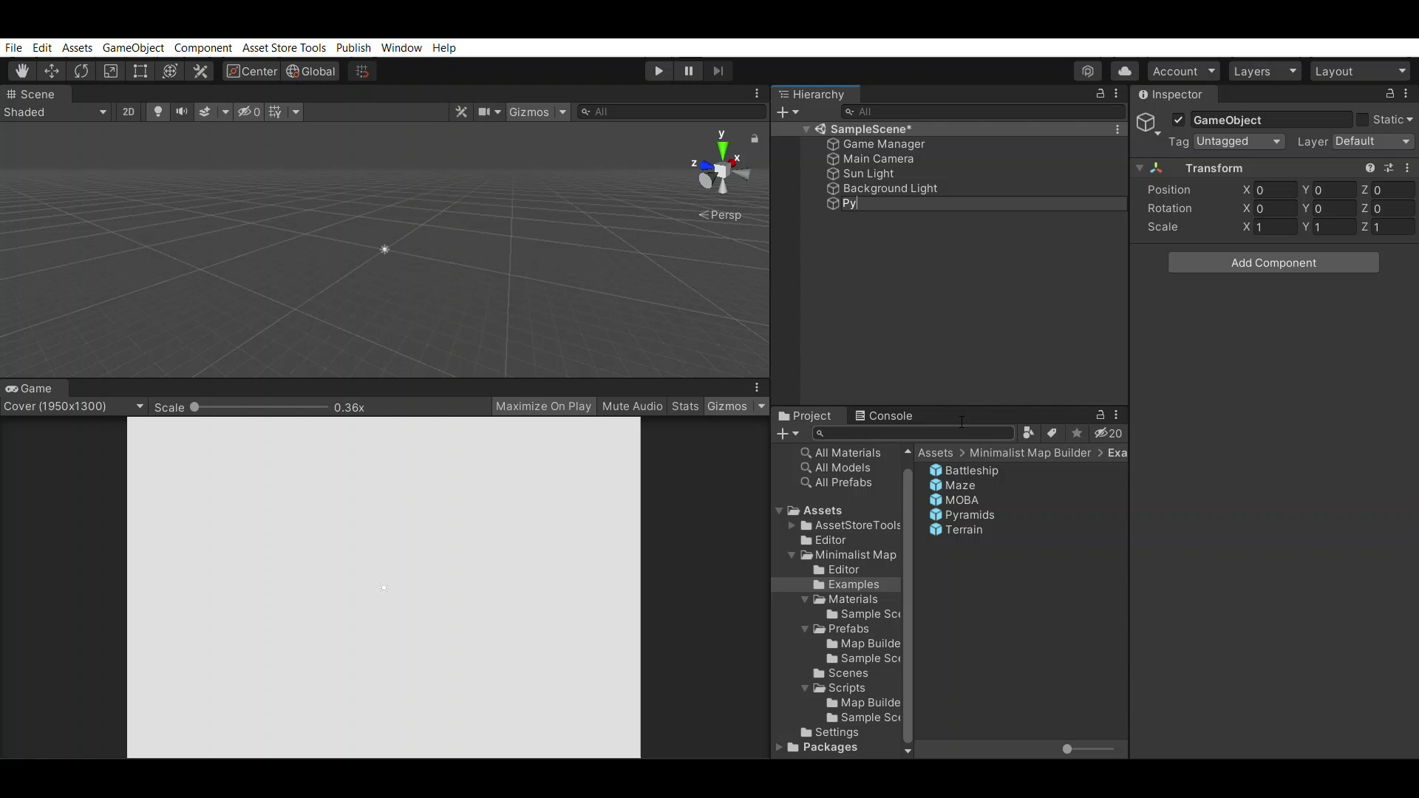Expand Packages folder in Project
1419x798 pixels.
779,747
